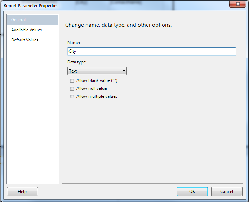Viewport: 249px width, 202px height.
Task: Enable the Allow blank value checkbox
Action: pyautogui.click(x=72, y=80)
